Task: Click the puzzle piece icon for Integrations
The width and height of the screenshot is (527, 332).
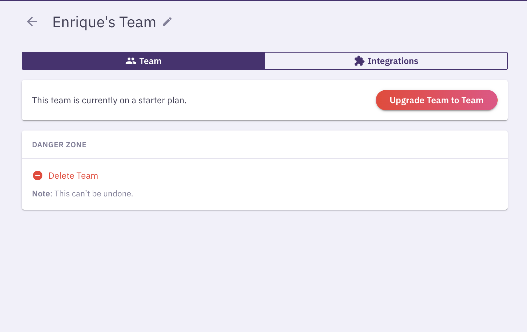Action: point(359,61)
